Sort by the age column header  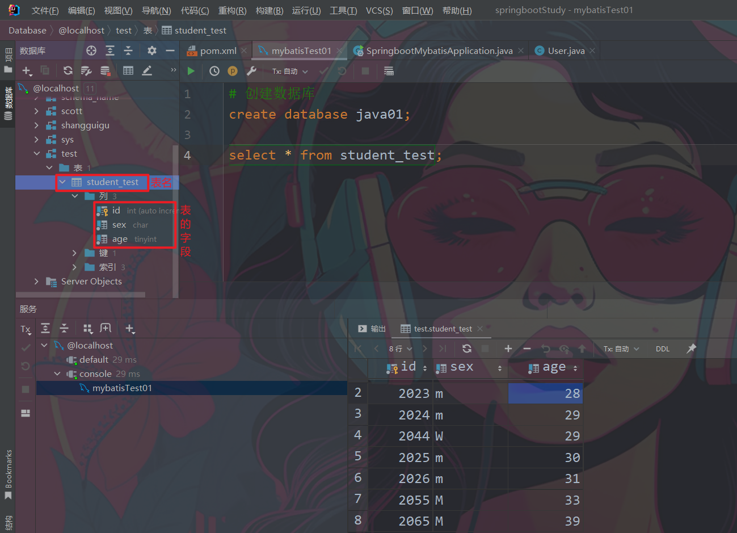pos(546,368)
